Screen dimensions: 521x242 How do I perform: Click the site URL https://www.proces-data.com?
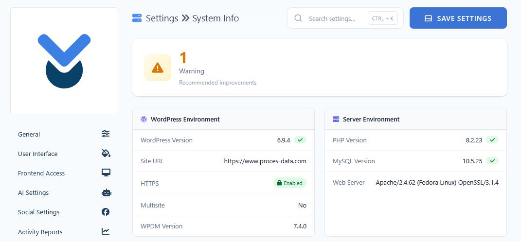point(265,161)
